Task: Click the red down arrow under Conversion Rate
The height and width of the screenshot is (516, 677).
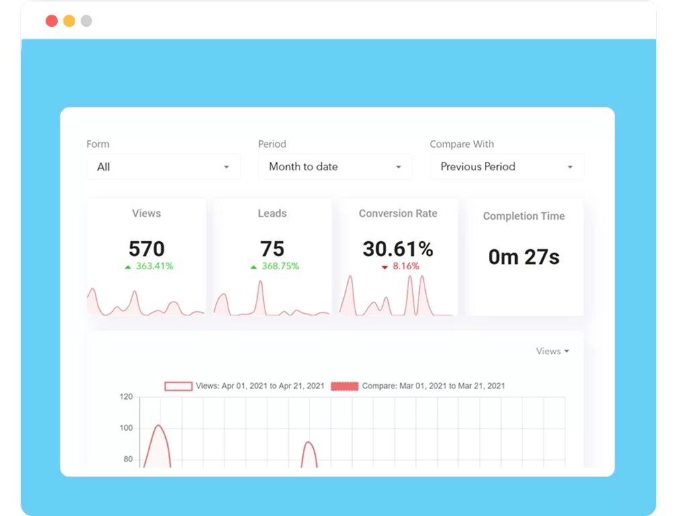Action: tap(385, 267)
